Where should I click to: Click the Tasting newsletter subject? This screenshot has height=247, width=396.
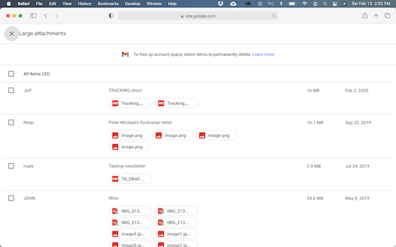127,166
